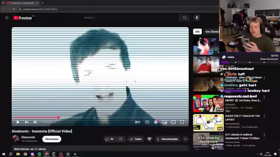Open File Explorer from the taskbar

coord(18,154)
